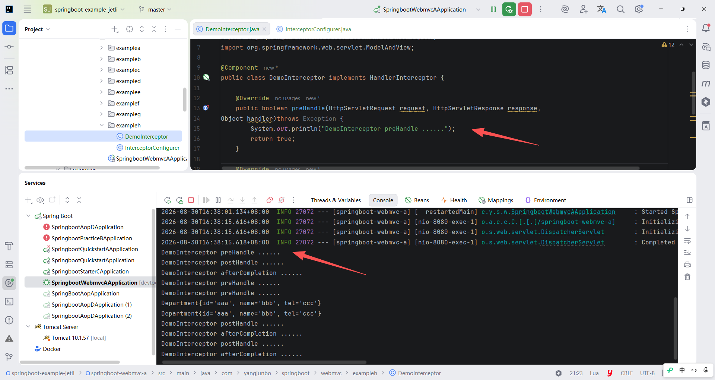Open the Structure tool window icon
The width and height of the screenshot is (715, 380).
9,70
